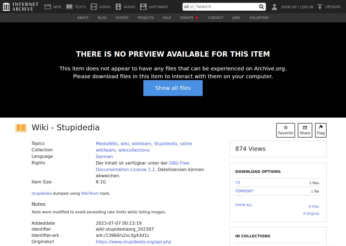The image size is (346, 246).
Task: Open the Stupidedia topic link
Action: pyautogui.click(x=166, y=143)
